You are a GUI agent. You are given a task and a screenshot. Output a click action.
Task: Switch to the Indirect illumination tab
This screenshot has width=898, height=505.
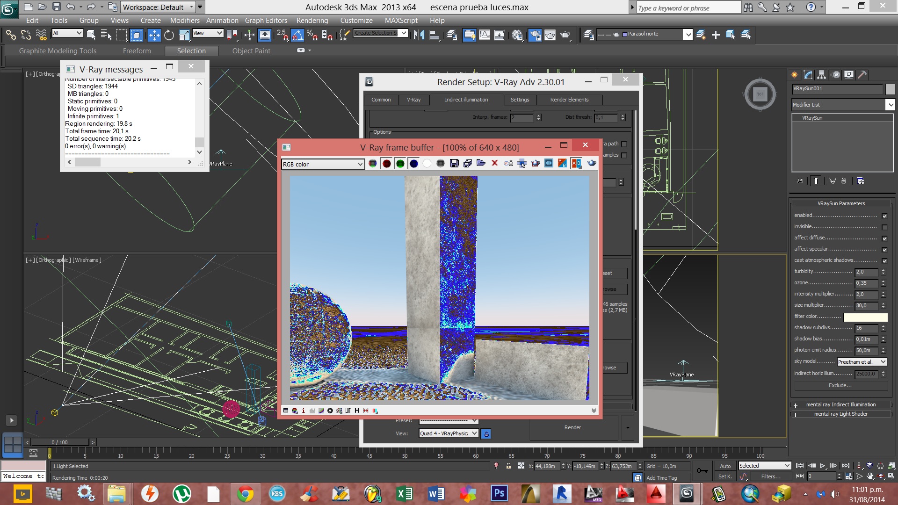[x=466, y=100]
